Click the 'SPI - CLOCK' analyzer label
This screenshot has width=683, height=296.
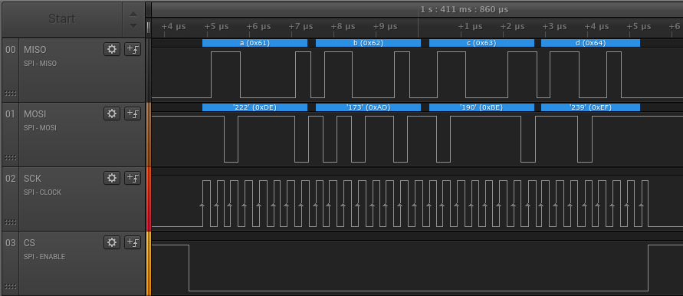pos(42,192)
